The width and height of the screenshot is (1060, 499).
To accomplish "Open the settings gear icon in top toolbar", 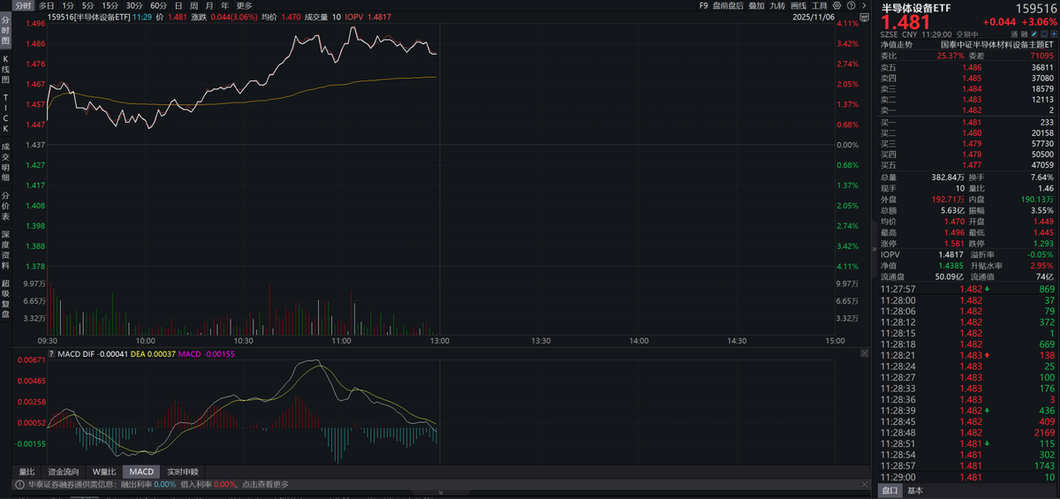I will pyautogui.click(x=837, y=5).
